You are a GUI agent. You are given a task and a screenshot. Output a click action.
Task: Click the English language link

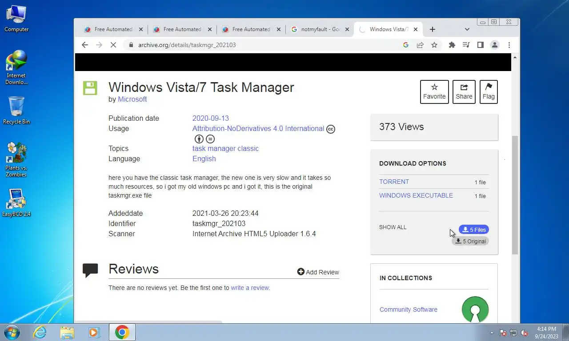tap(204, 159)
